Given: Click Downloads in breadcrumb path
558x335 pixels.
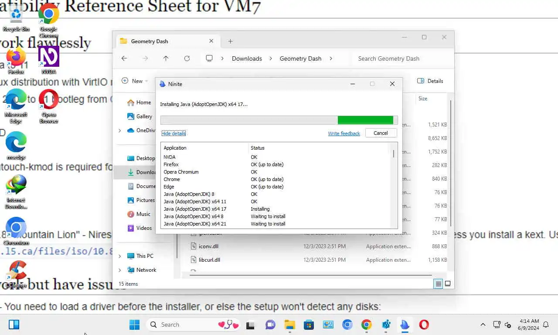Looking at the screenshot, I should [247, 58].
